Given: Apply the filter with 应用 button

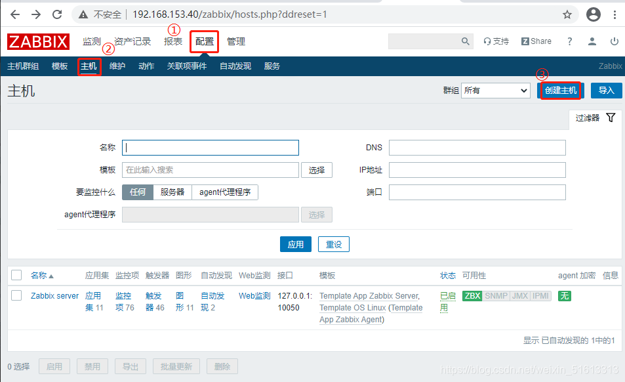Looking at the screenshot, I should (x=295, y=244).
